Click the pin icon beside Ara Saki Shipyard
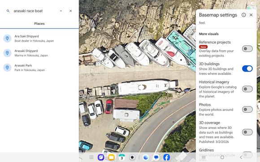 pos(7,38)
